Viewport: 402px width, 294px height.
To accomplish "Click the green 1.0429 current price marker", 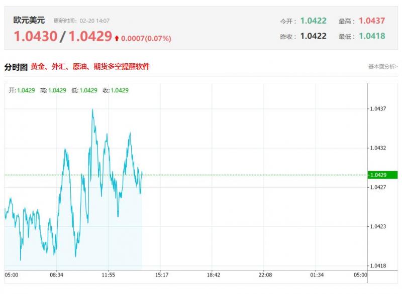I will click(382, 175).
